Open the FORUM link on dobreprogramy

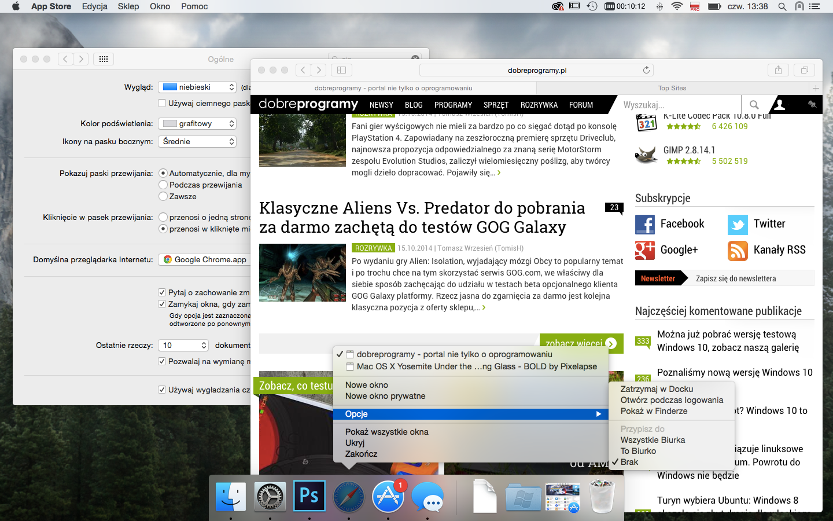[581, 105]
